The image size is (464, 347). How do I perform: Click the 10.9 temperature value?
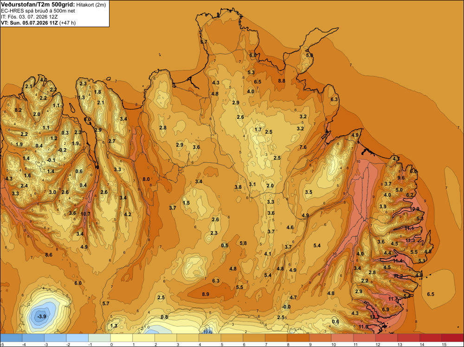click(414, 209)
